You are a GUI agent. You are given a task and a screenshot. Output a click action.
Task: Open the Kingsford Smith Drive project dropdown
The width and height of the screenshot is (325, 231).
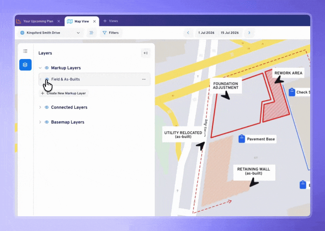[x=50, y=33]
